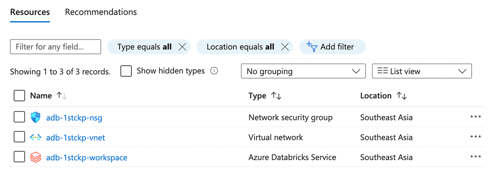
Task: Click the info icon beside Show hidden types
Action: [214, 71]
